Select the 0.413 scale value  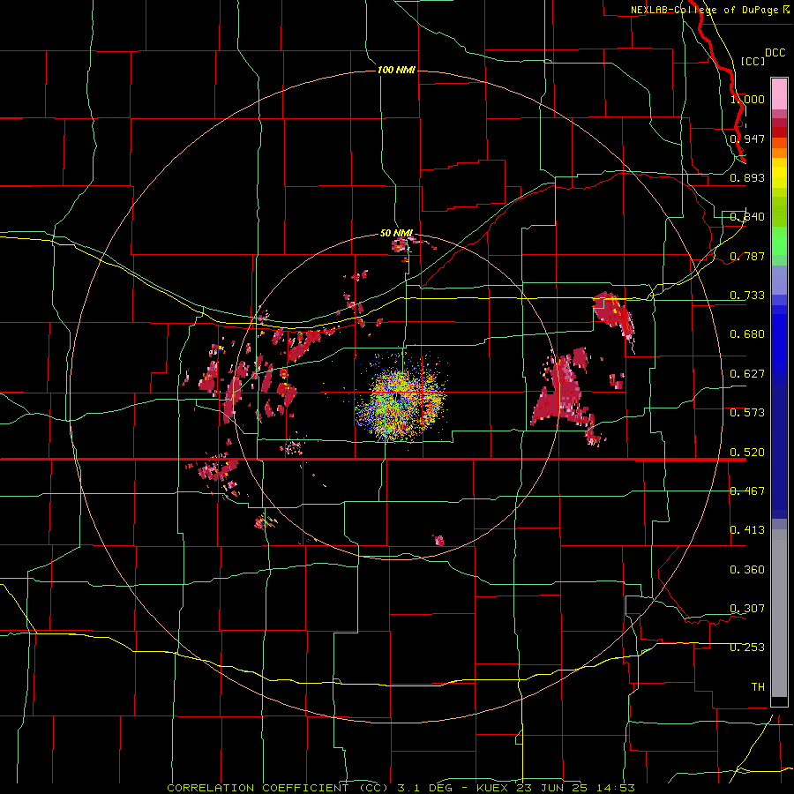(x=747, y=530)
